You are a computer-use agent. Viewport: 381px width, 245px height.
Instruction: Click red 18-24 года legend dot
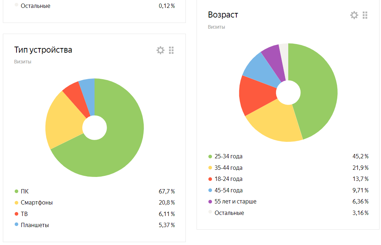(x=210, y=179)
